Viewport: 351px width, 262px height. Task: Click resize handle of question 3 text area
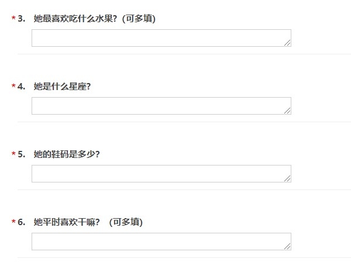287,43
